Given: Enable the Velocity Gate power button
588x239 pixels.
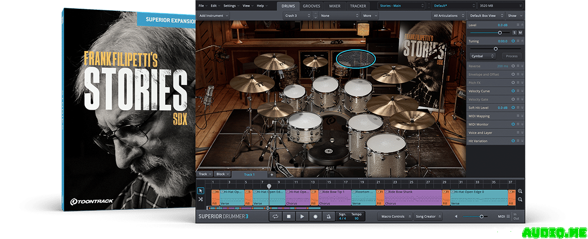Looking at the screenshot, I should pyautogui.click(x=513, y=99).
